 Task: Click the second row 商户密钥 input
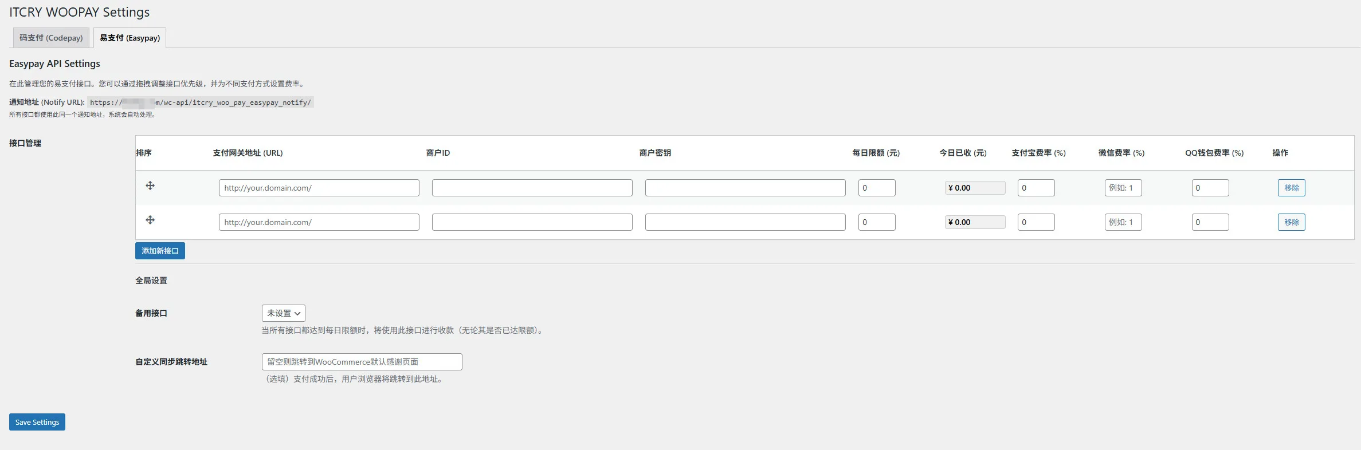(x=746, y=222)
